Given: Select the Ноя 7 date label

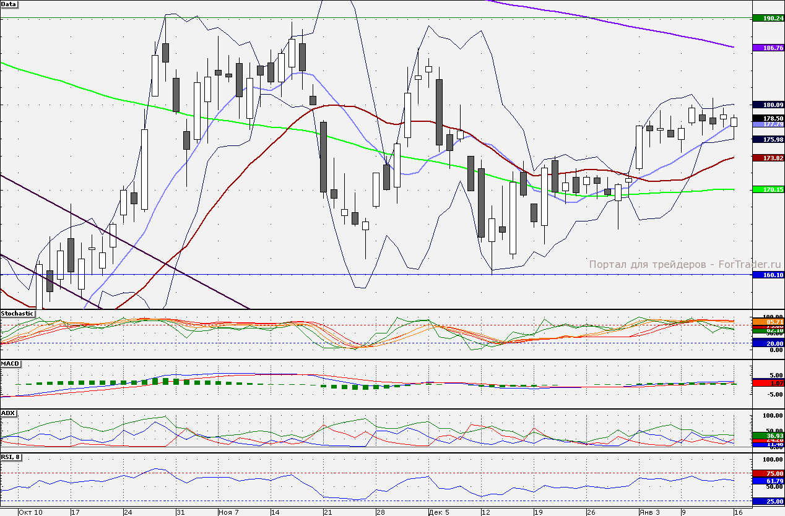Looking at the screenshot, I should (228, 512).
